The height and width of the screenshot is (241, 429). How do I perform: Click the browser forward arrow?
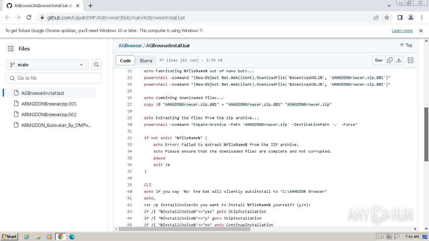(x=18, y=17)
